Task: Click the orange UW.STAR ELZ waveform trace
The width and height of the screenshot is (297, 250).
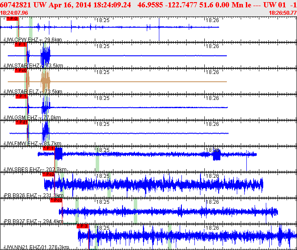Action: [x=130, y=82]
